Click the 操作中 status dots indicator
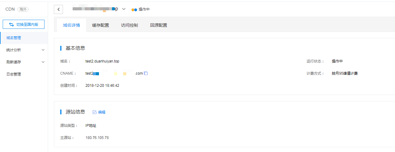The image size is (395, 152). [x=134, y=10]
